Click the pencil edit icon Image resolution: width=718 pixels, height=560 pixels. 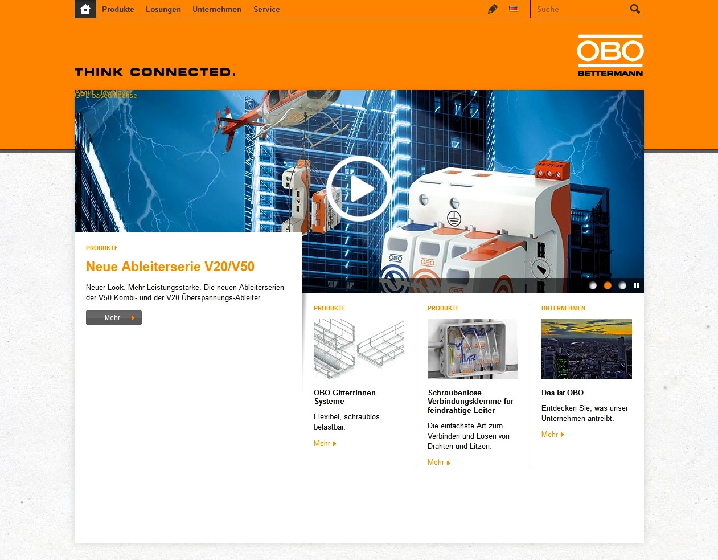(x=493, y=9)
